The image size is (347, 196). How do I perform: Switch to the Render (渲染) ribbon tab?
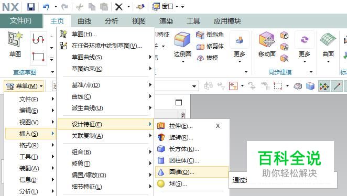pyautogui.click(x=166, y=21)
